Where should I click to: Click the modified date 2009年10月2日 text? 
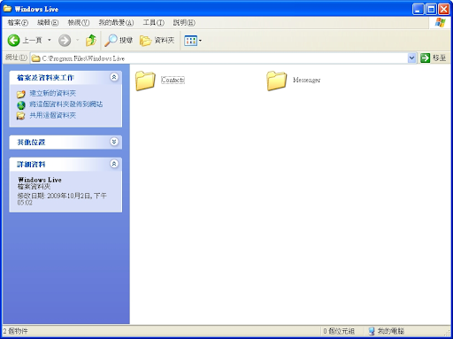[69, 196]
